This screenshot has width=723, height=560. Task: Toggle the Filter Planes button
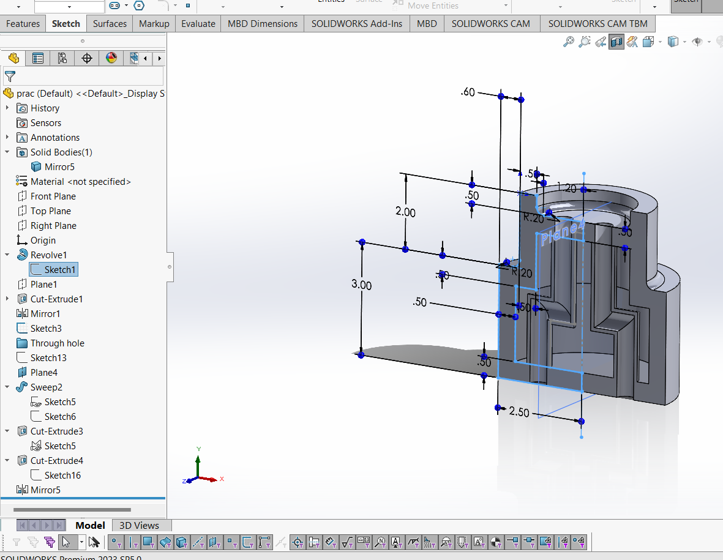pyautogui.click(x=215, y=542)
